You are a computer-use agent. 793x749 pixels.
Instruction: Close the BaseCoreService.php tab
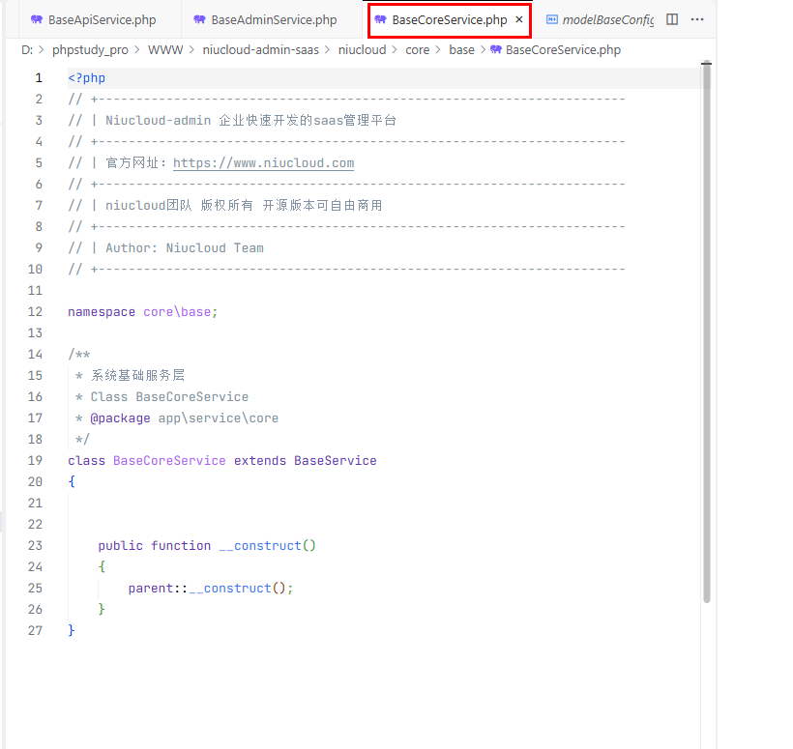tap(519, 19)
